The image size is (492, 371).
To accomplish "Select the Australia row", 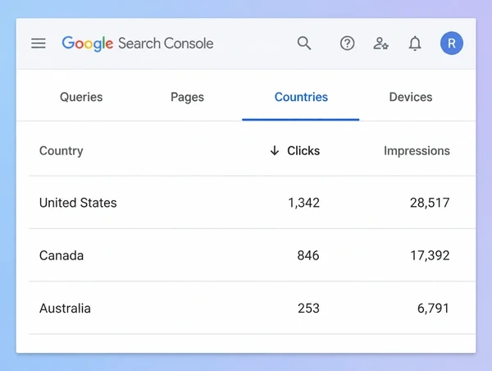I will pos(252,308).
